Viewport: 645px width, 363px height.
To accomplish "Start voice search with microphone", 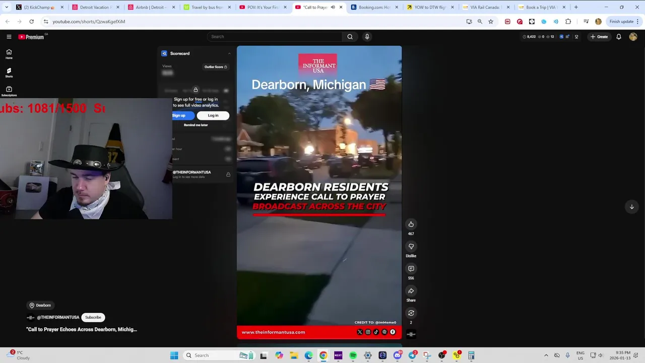I will click(367, 37).
